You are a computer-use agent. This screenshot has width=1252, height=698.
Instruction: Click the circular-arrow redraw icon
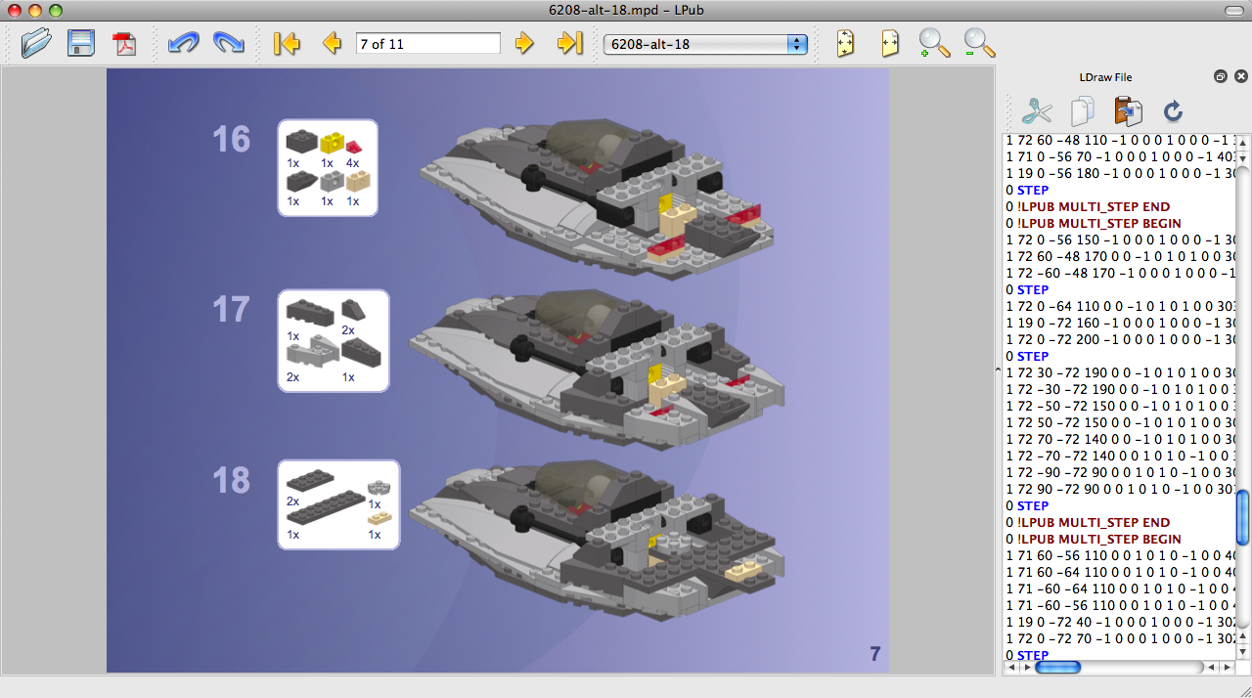coord(1174,110)
